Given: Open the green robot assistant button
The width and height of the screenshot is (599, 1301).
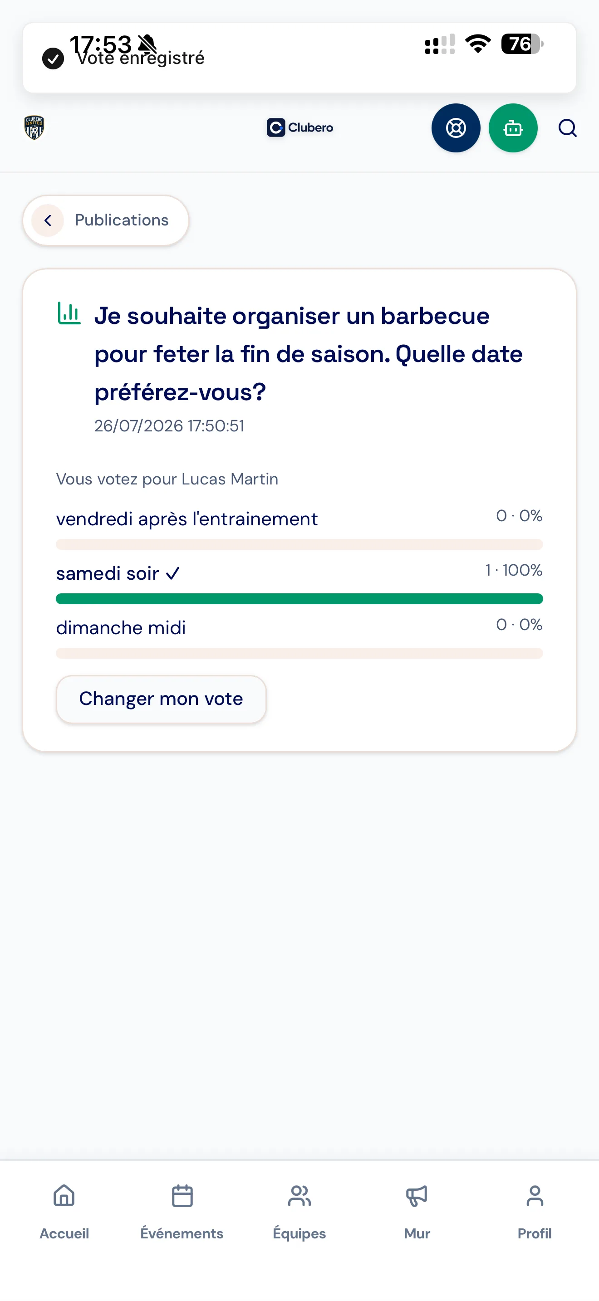Looking at the screenshot, I should [513, 128].
